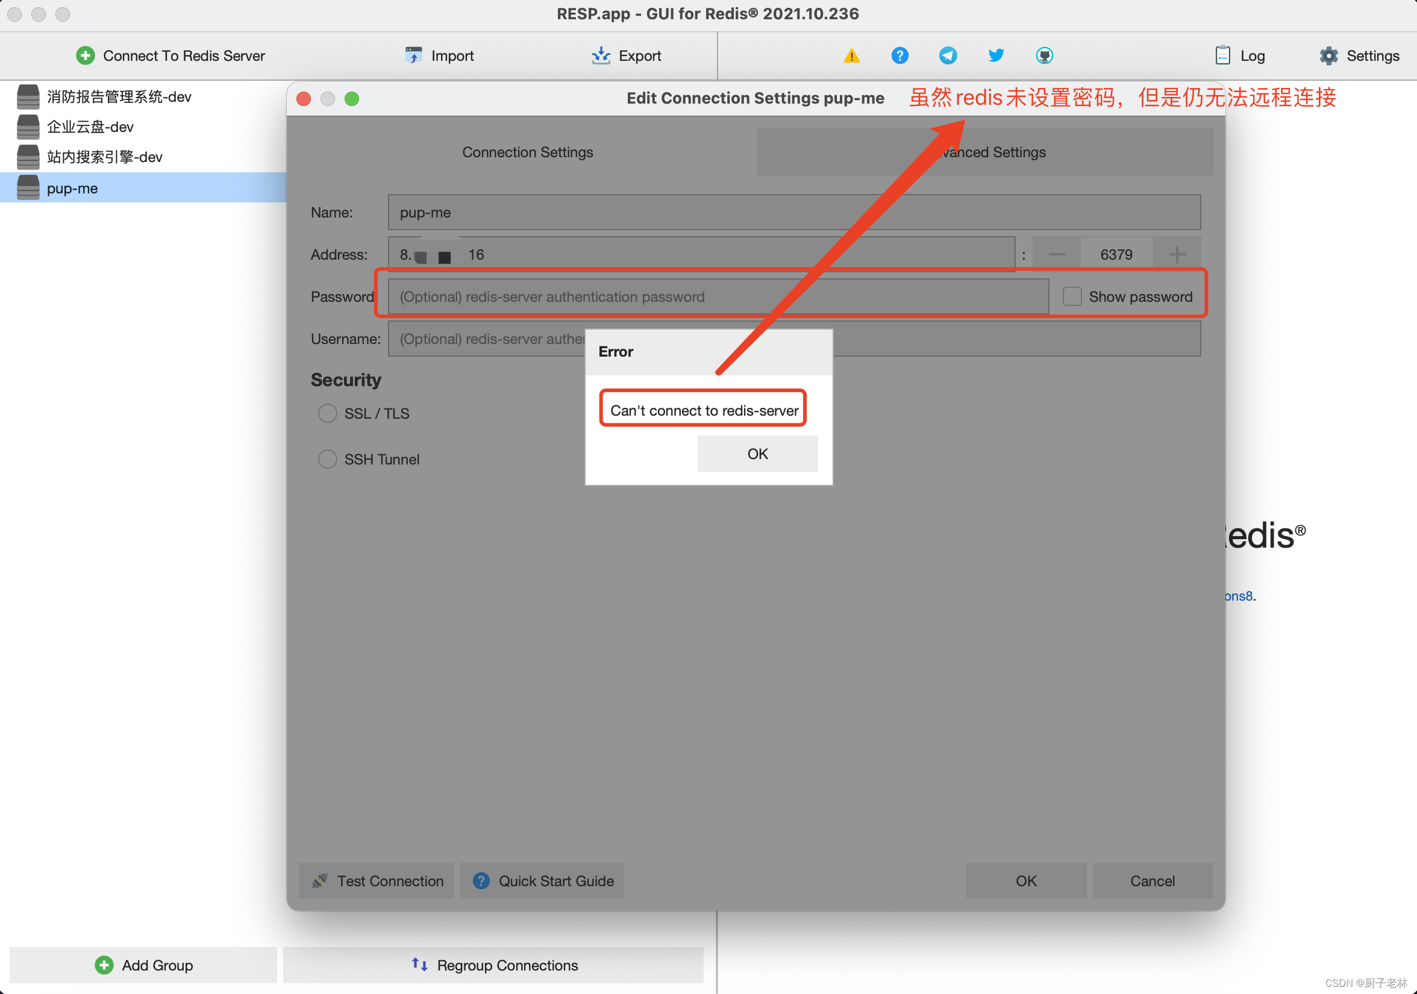The width and height of the screenshot is (1417, 994).
Task: Open the yellow warning triangle icon
Action: (x=852, y=55)
